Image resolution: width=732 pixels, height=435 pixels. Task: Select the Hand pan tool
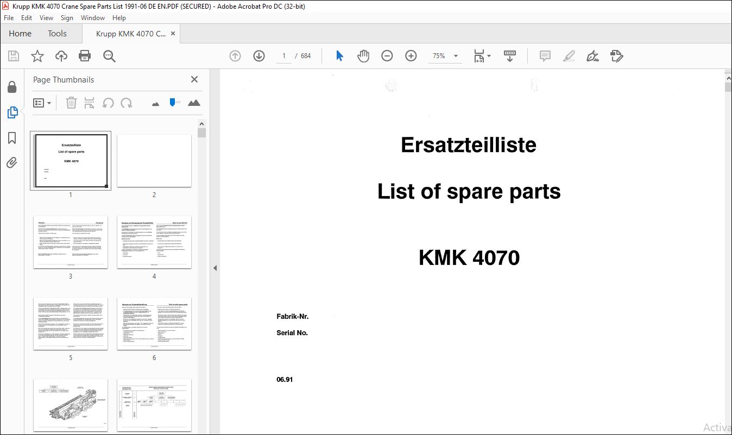[363, 56]
